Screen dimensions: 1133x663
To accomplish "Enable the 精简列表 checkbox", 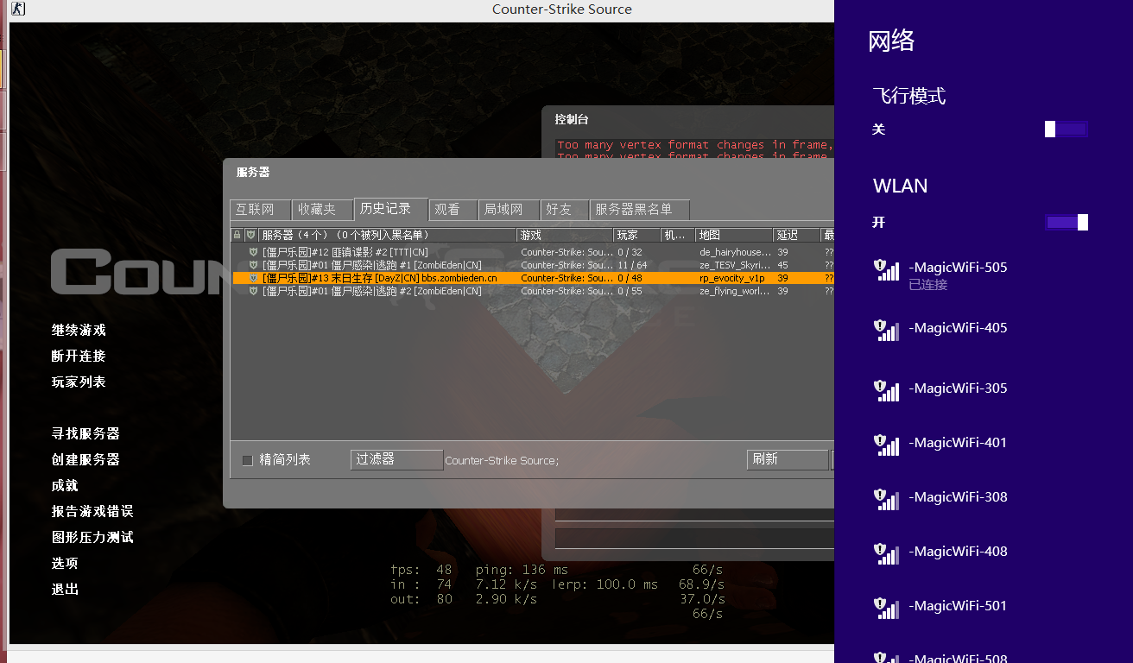I will 247,460.
